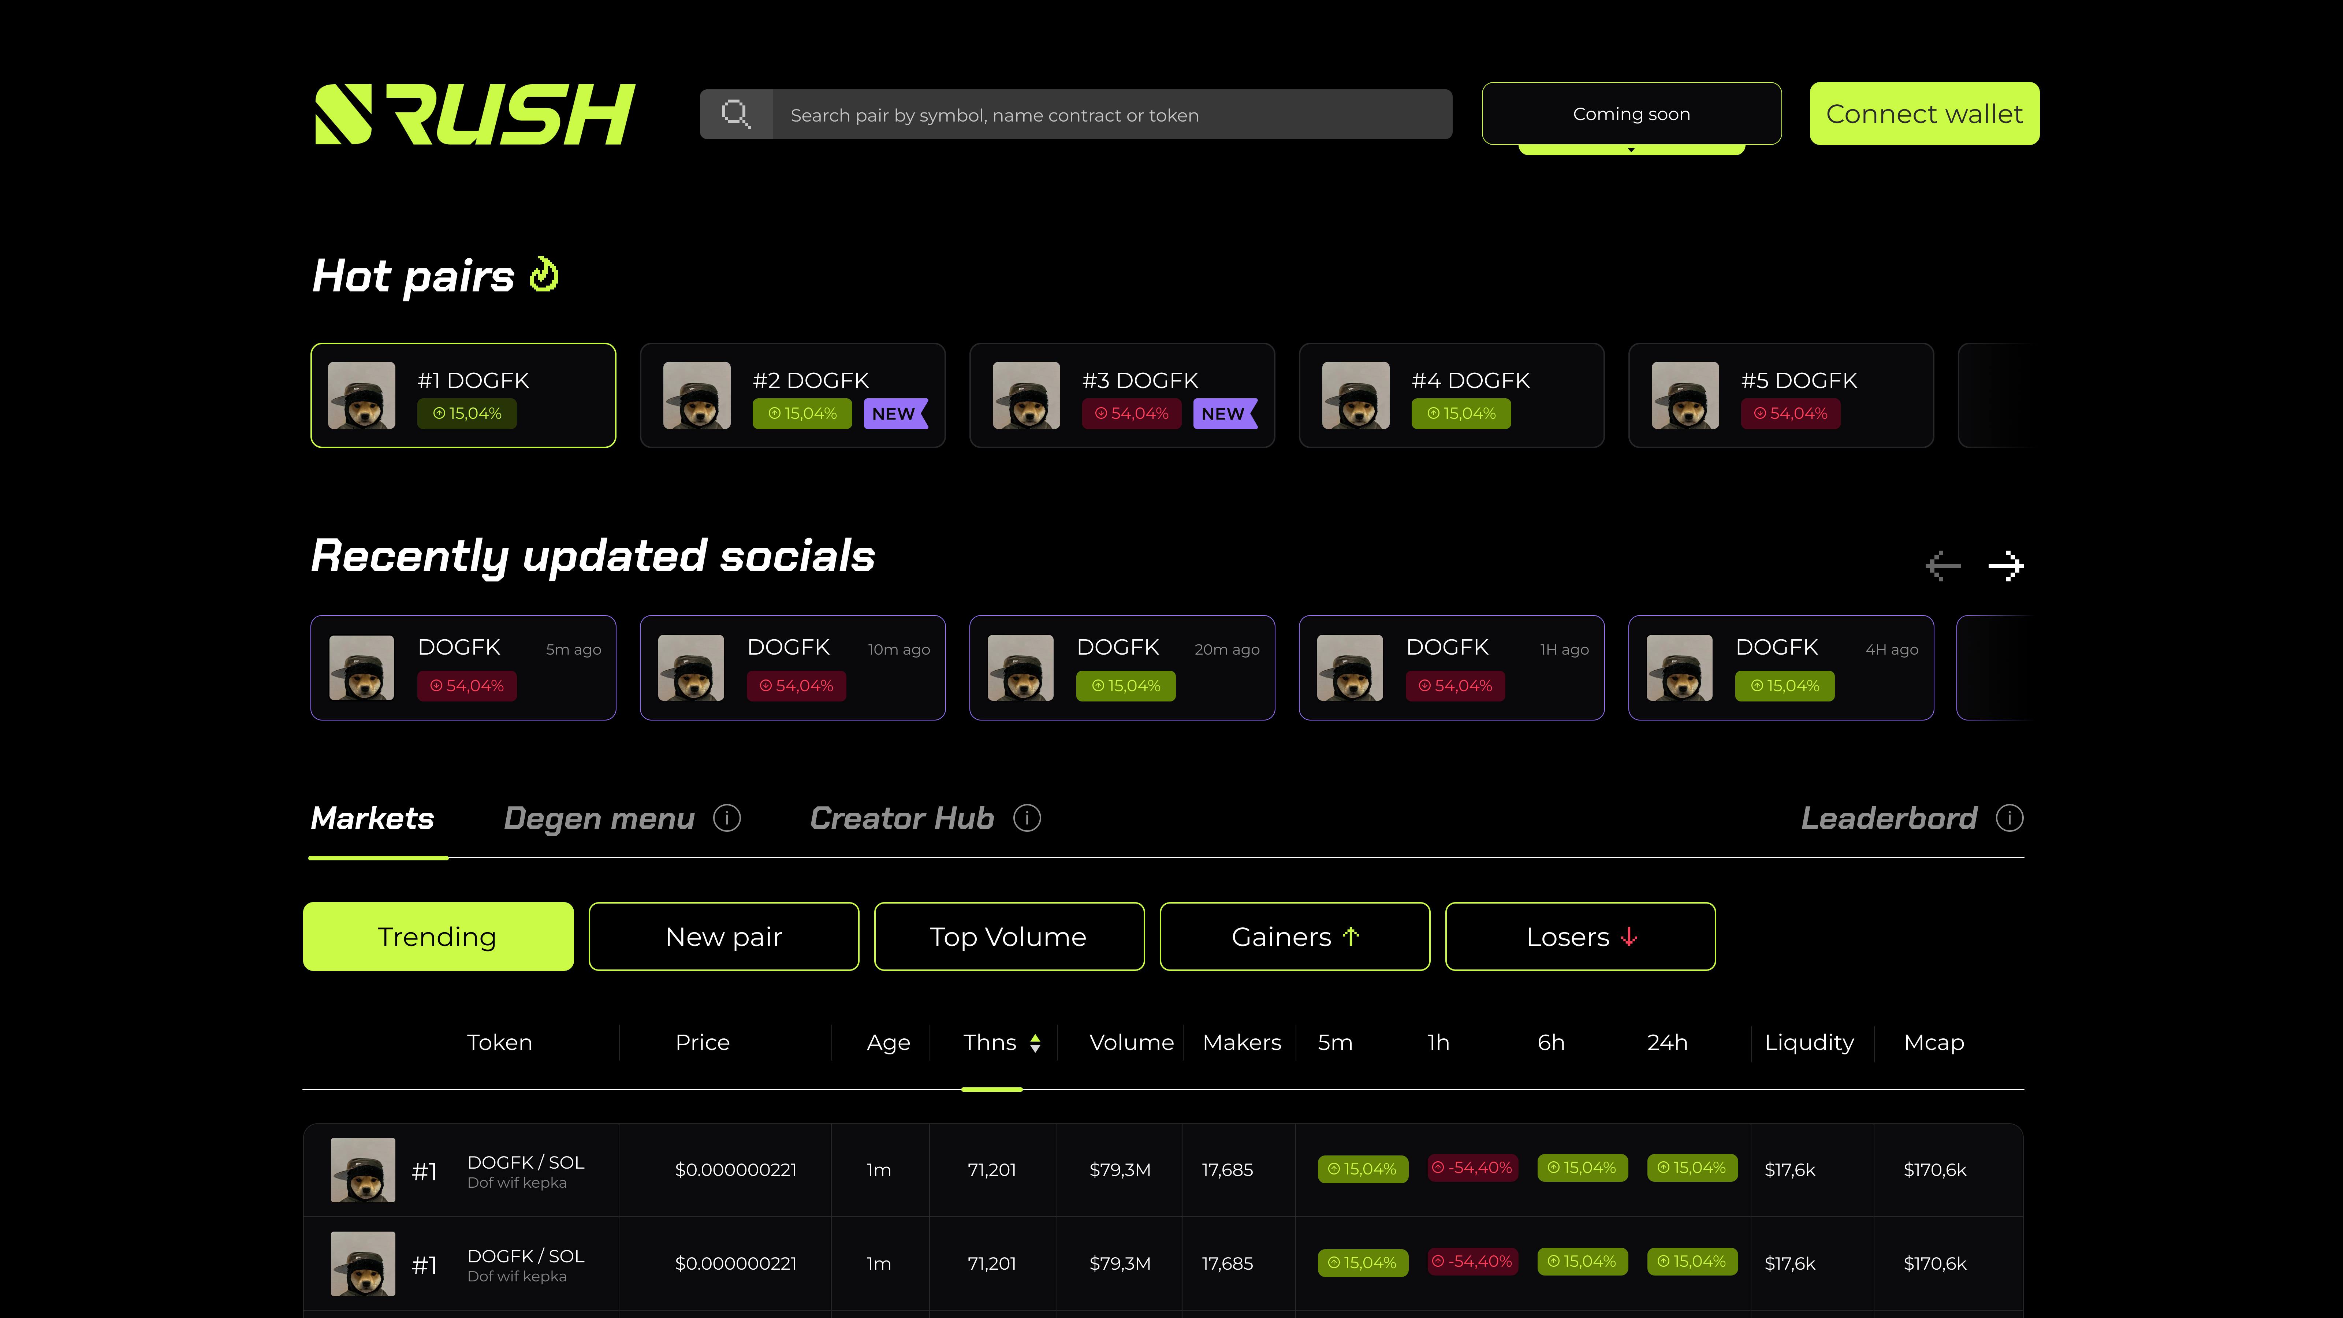Click the Age column header
Image resolution: width=2343 pixels, height=1318 pixels.
(888, 1042)
